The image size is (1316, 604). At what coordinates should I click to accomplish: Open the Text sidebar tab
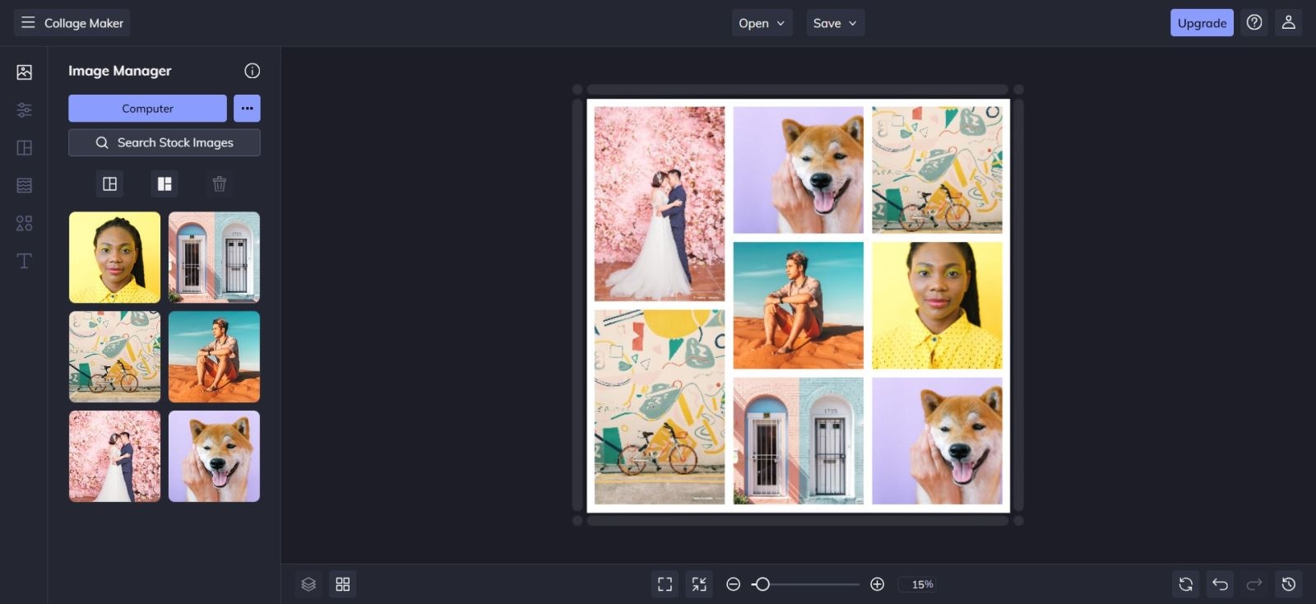tap(25, 261)
